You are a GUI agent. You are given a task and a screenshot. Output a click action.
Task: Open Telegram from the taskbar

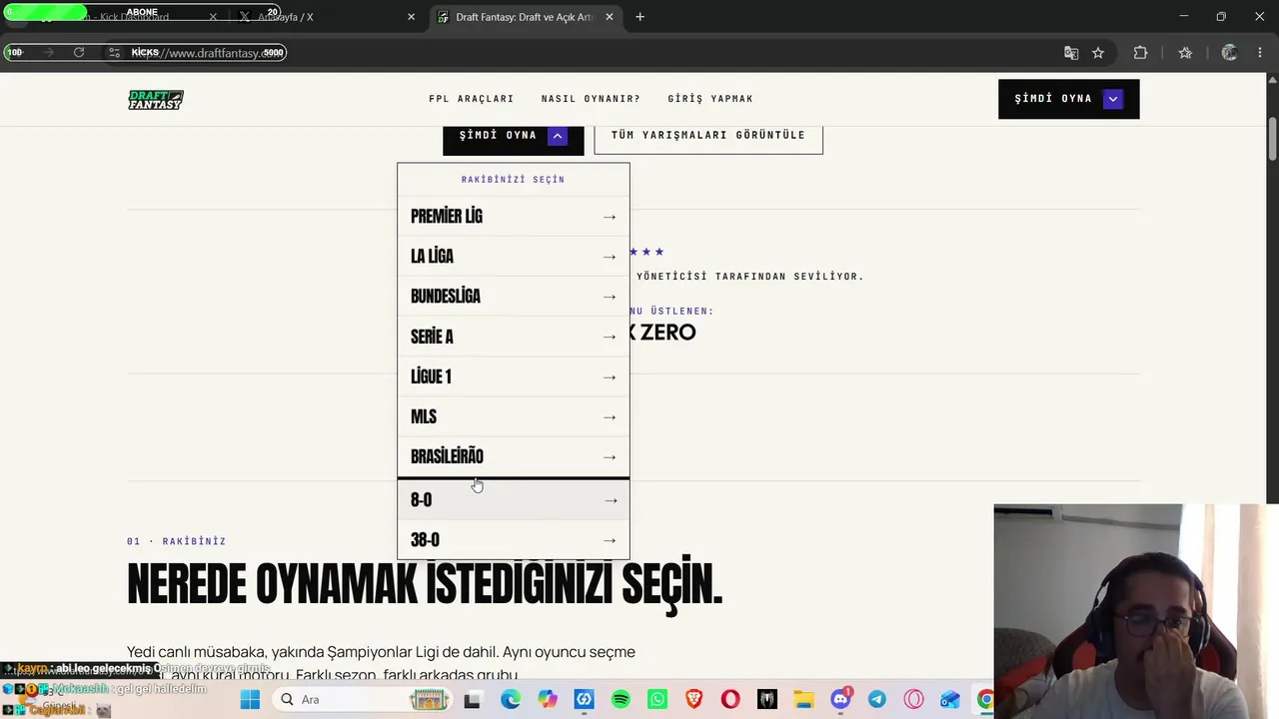point(876,700)
